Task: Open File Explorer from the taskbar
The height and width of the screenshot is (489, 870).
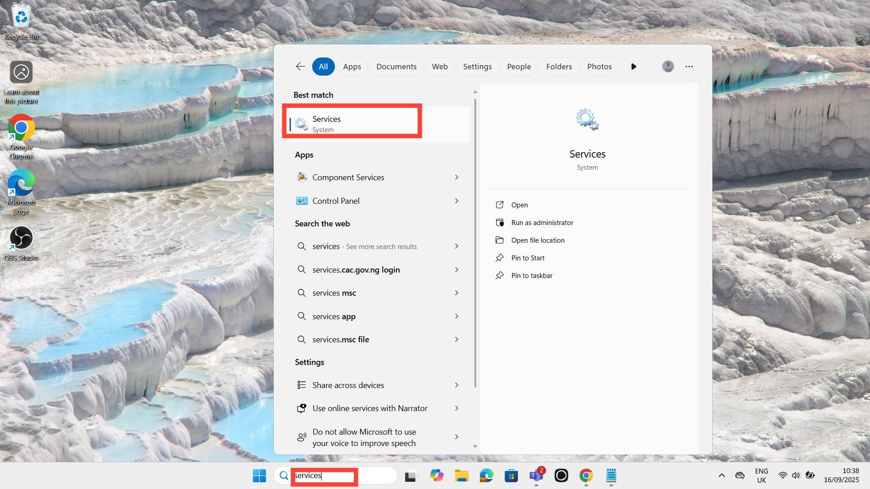Action: pos(461,475)
